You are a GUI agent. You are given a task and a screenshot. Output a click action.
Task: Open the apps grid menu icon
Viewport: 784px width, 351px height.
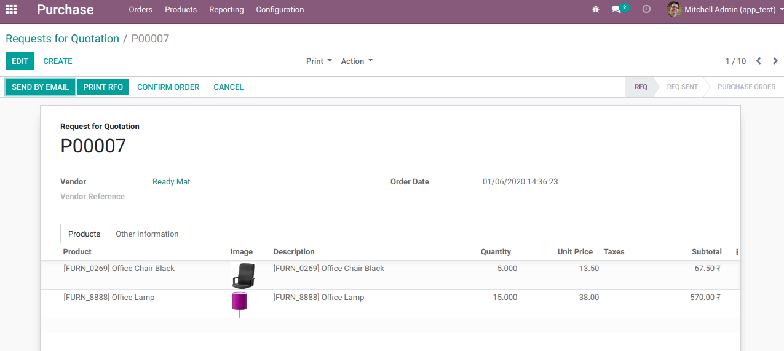(11, 9)
